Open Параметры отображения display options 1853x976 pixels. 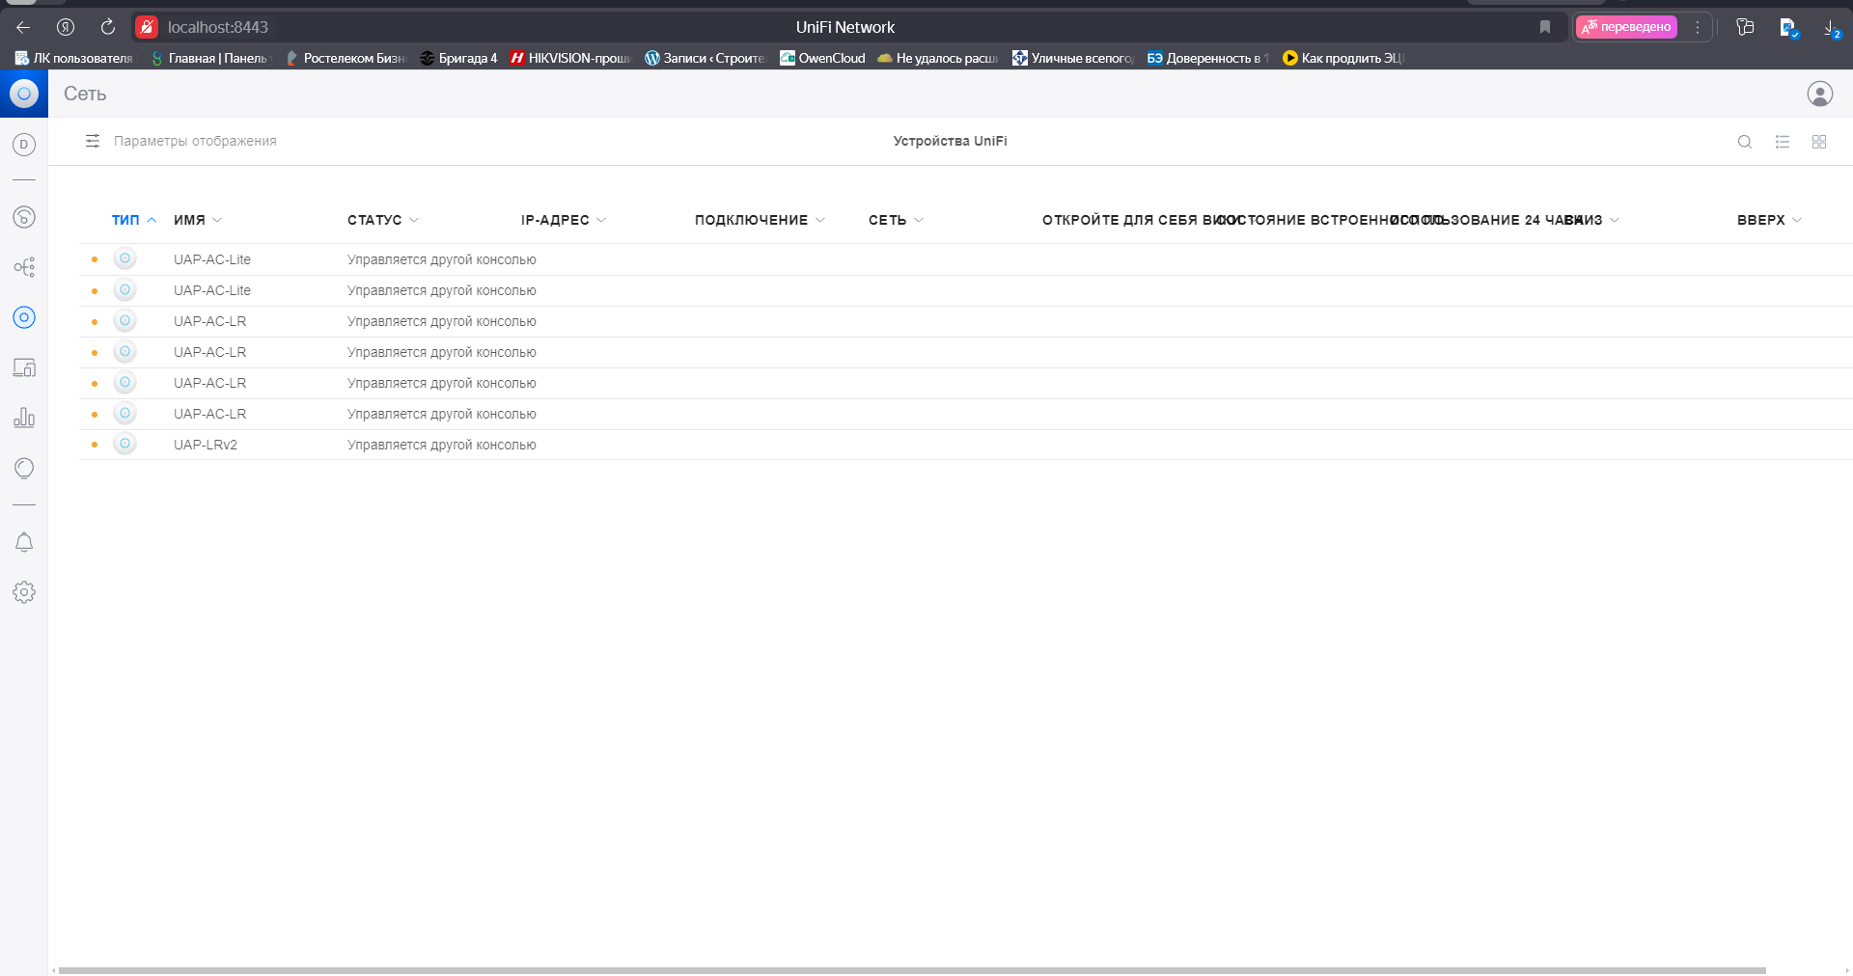(x=195, y=141)
